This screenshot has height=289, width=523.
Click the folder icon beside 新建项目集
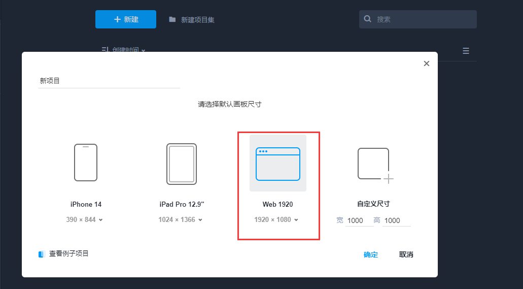pyautogui.click(x=172, y=19)
